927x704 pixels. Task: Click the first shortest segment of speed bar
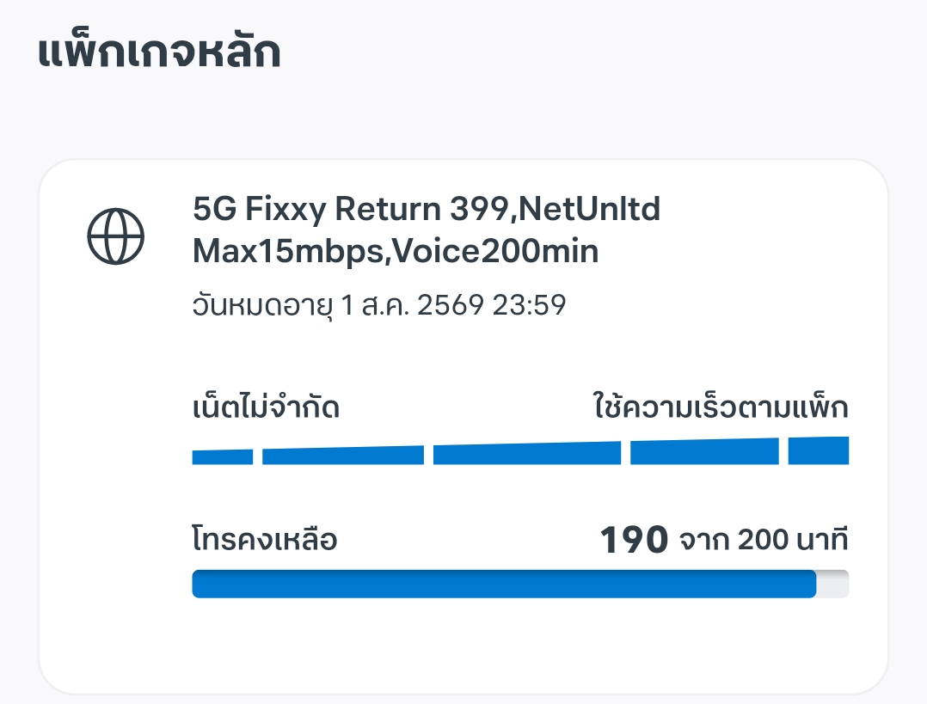click(222, 457)
